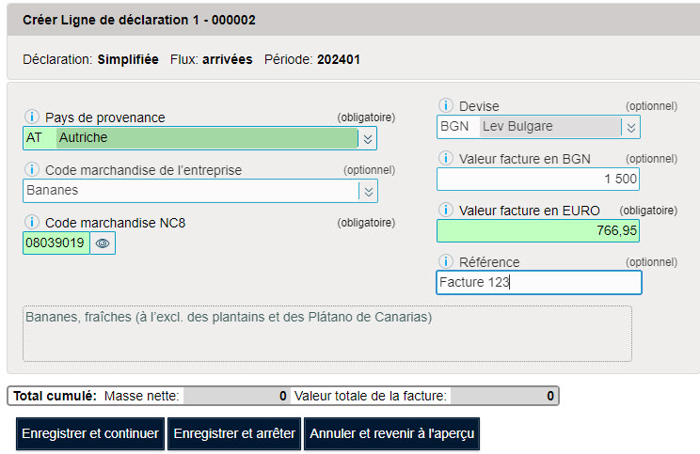Click the Référence field containing Facture 123

tap(539, 282)
